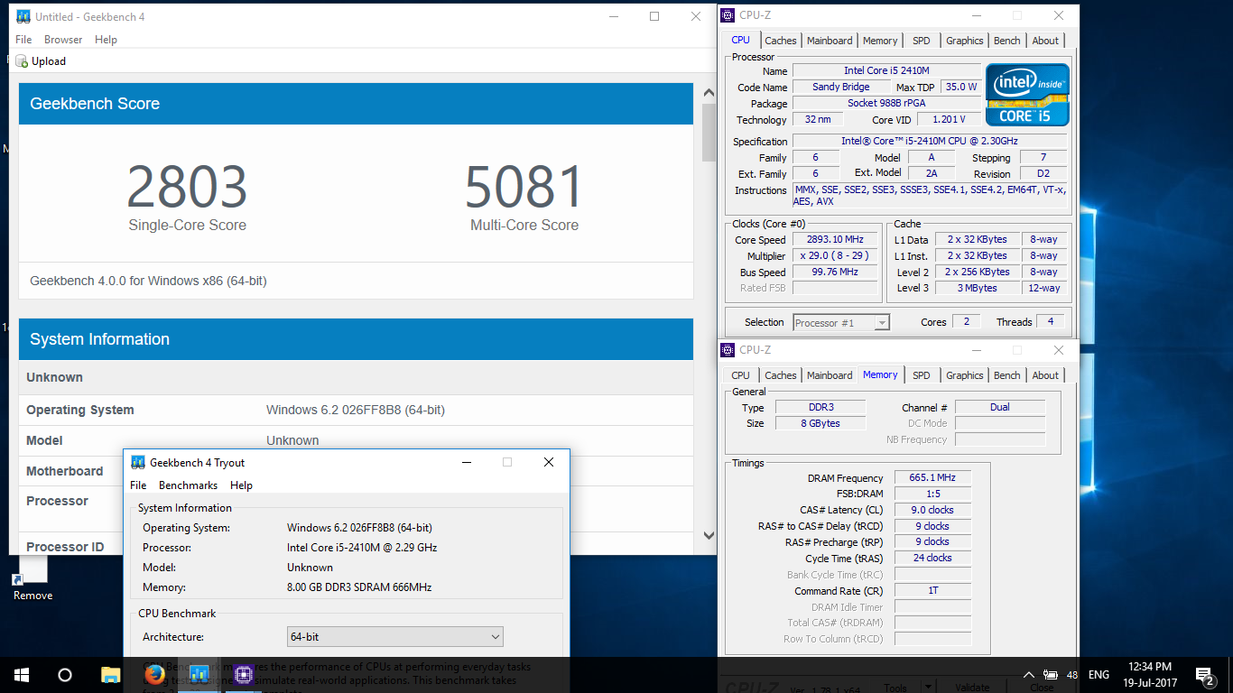Select About tab in upper CPU-Z window
The image size is (1233, 693).
pyautogui.click(x=1045, y=41)
